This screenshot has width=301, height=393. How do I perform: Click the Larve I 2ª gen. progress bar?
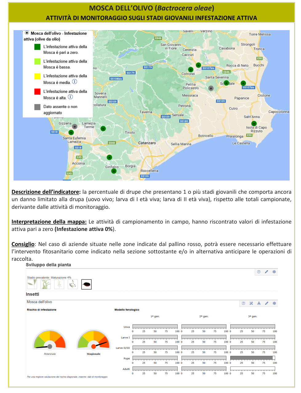(204, 337)
